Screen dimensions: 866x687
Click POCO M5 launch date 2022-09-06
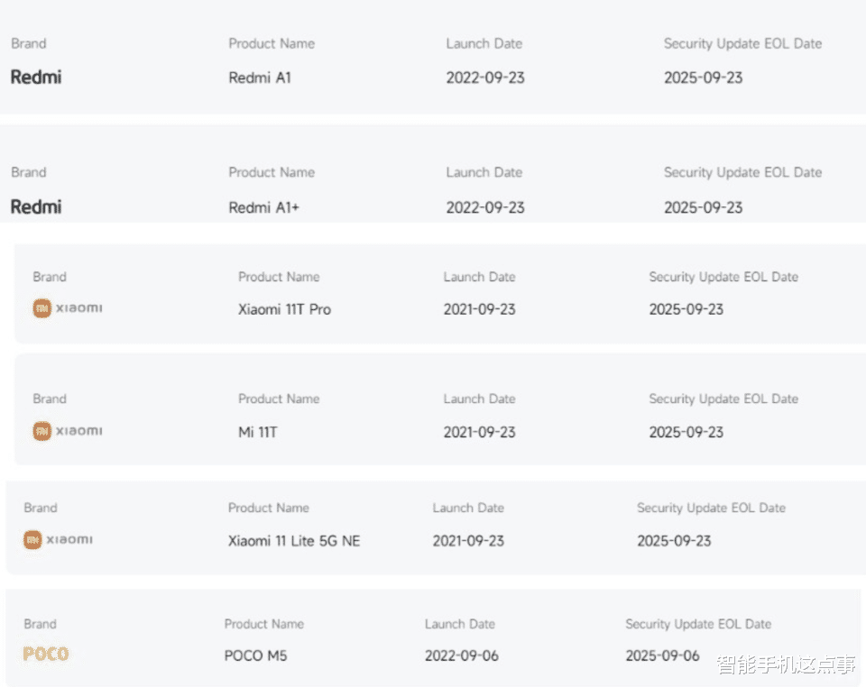462,656
